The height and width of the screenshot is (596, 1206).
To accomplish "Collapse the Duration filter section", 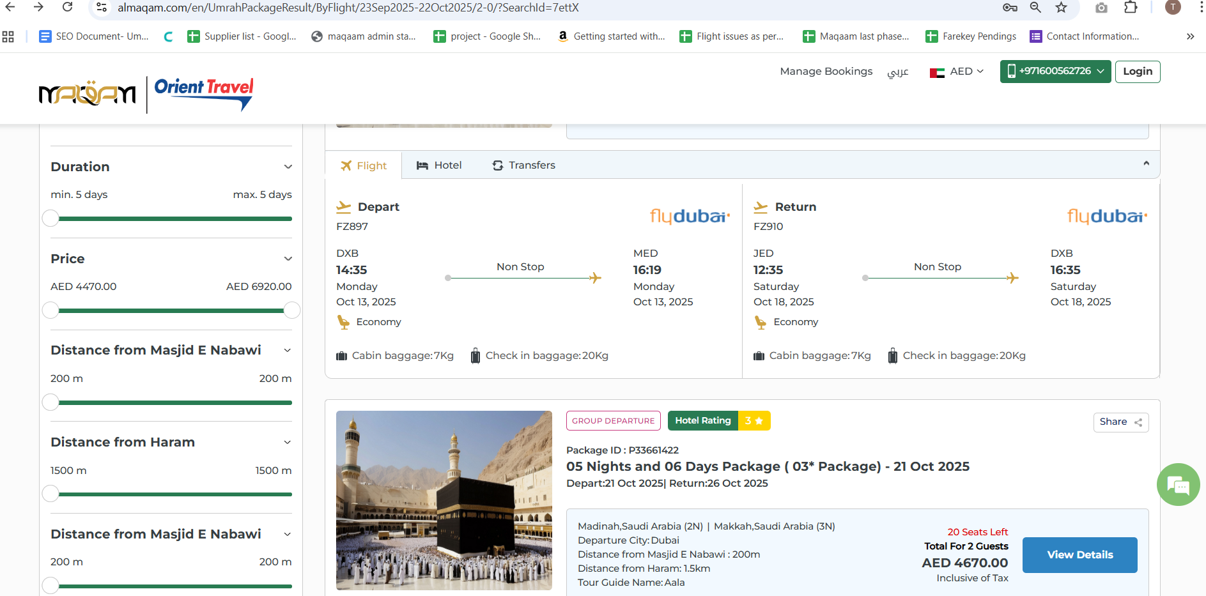I will click(x=288, y=167).
